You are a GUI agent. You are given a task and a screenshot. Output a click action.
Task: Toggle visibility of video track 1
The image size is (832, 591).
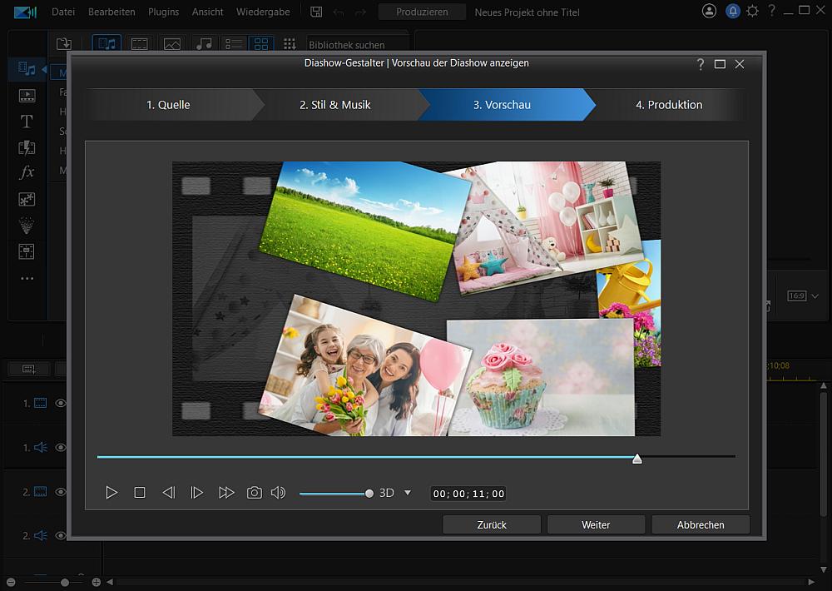coord(60,403)
